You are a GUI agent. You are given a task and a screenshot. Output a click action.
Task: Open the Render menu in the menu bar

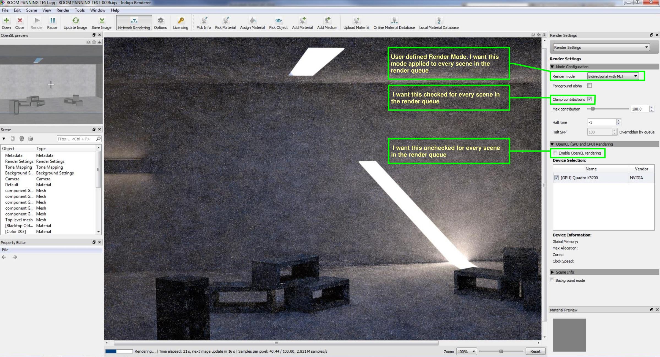coord(63,10)
